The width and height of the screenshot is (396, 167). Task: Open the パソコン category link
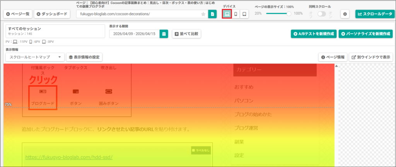point(244,101)
